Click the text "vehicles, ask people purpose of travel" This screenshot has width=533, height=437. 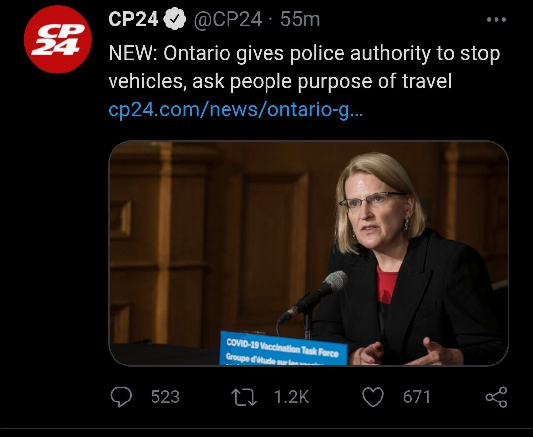click(280, 81)
